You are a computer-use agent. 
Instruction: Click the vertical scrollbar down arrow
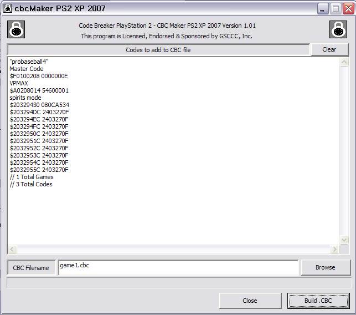pos(344,240)
